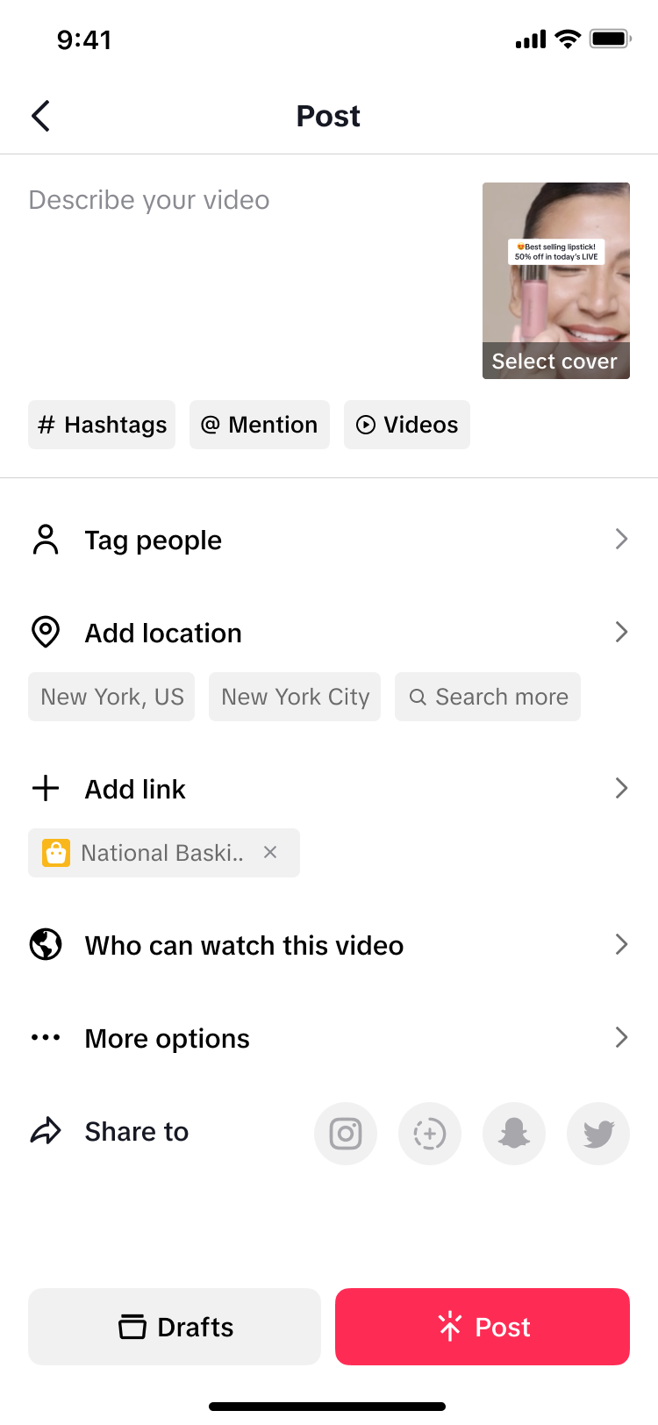Tap the Select cover video thumbnail
The height and width of the screenshot is (1425, 658).
click(556, 281)
